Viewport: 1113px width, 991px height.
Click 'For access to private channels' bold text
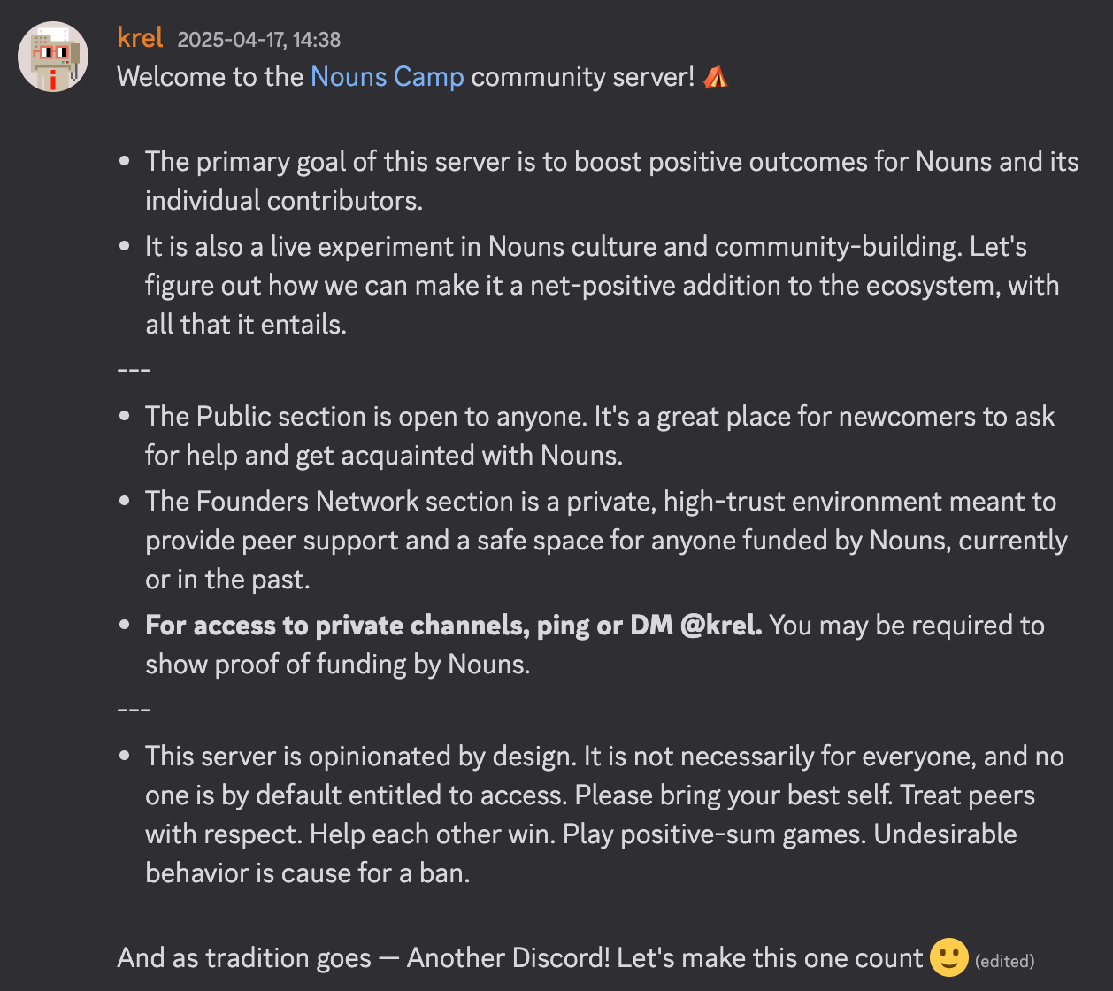[x=454, y=626]
